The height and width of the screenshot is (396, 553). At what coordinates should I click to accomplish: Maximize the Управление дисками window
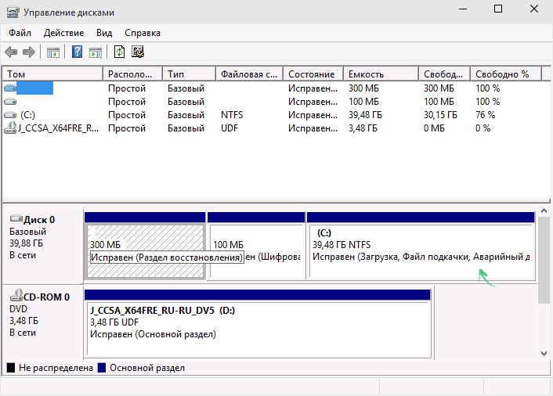[498, 9]
